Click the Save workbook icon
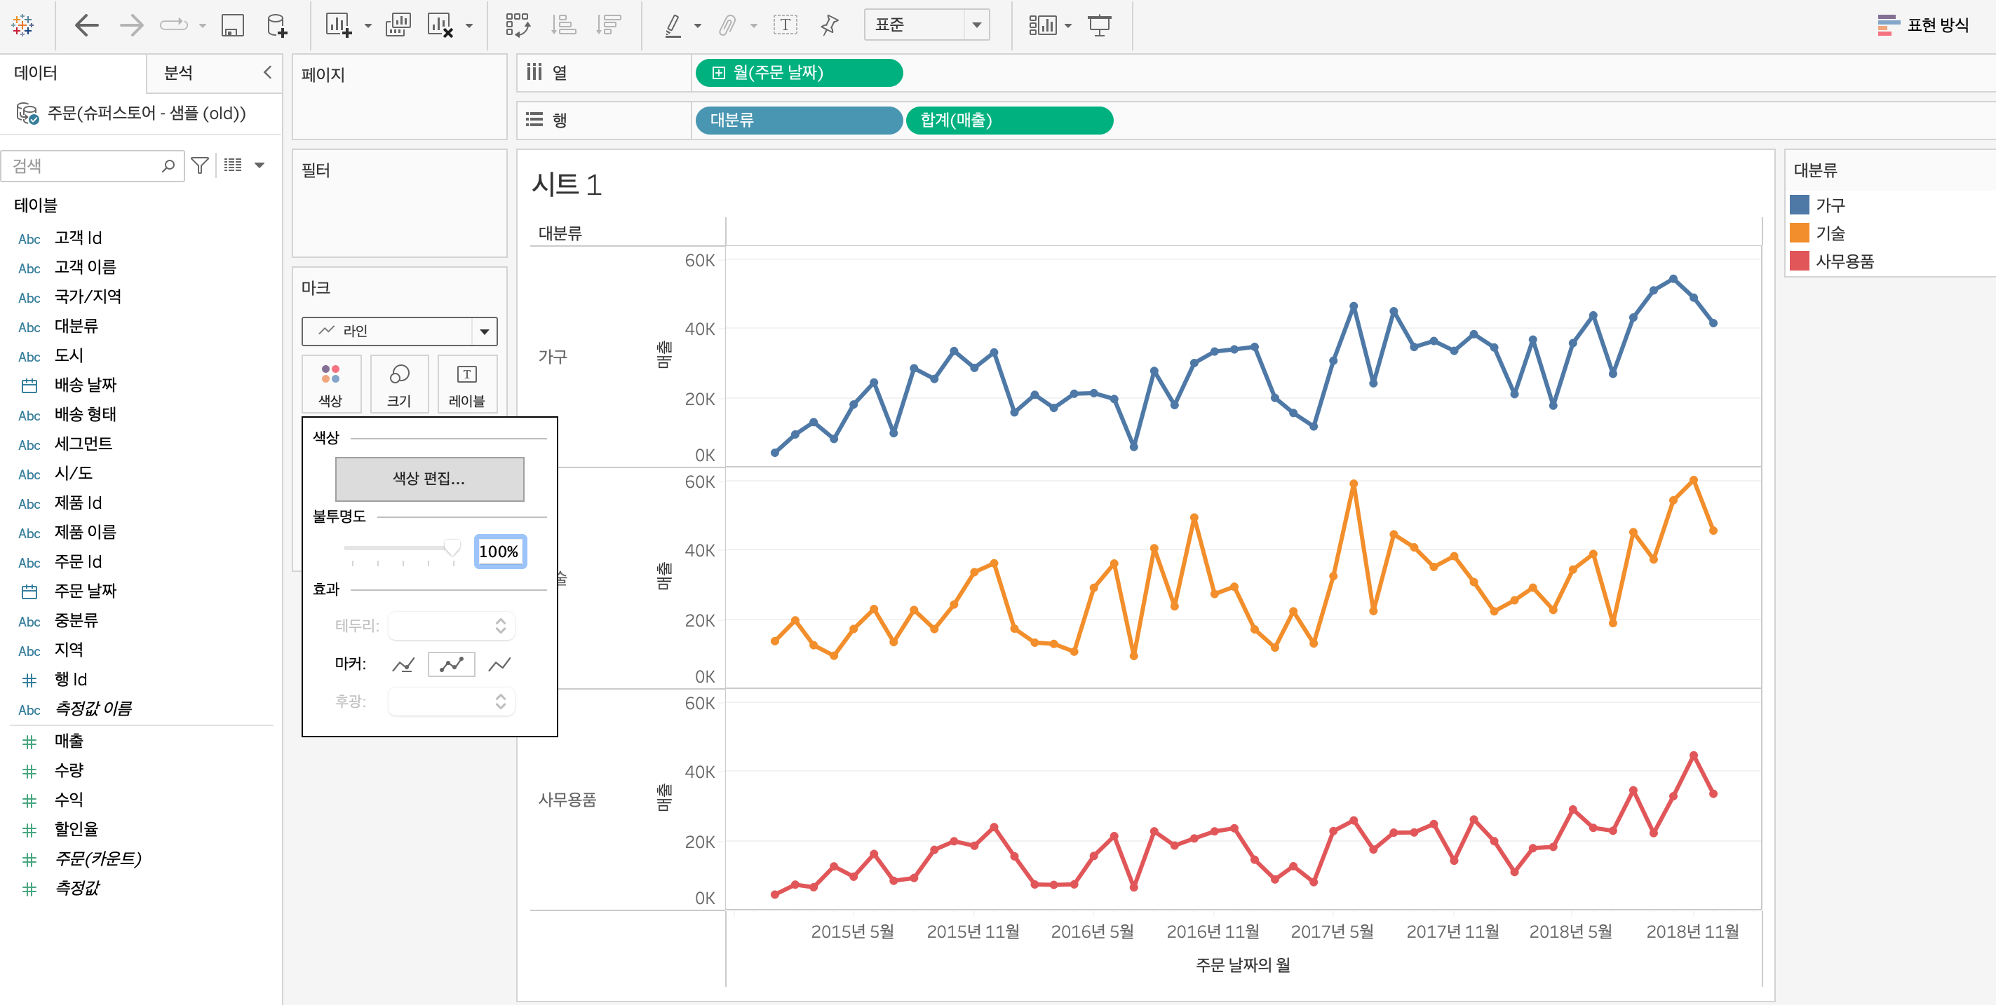Image resolution: width=1996 pixels, height=1005 pixels. click(232, 25)
